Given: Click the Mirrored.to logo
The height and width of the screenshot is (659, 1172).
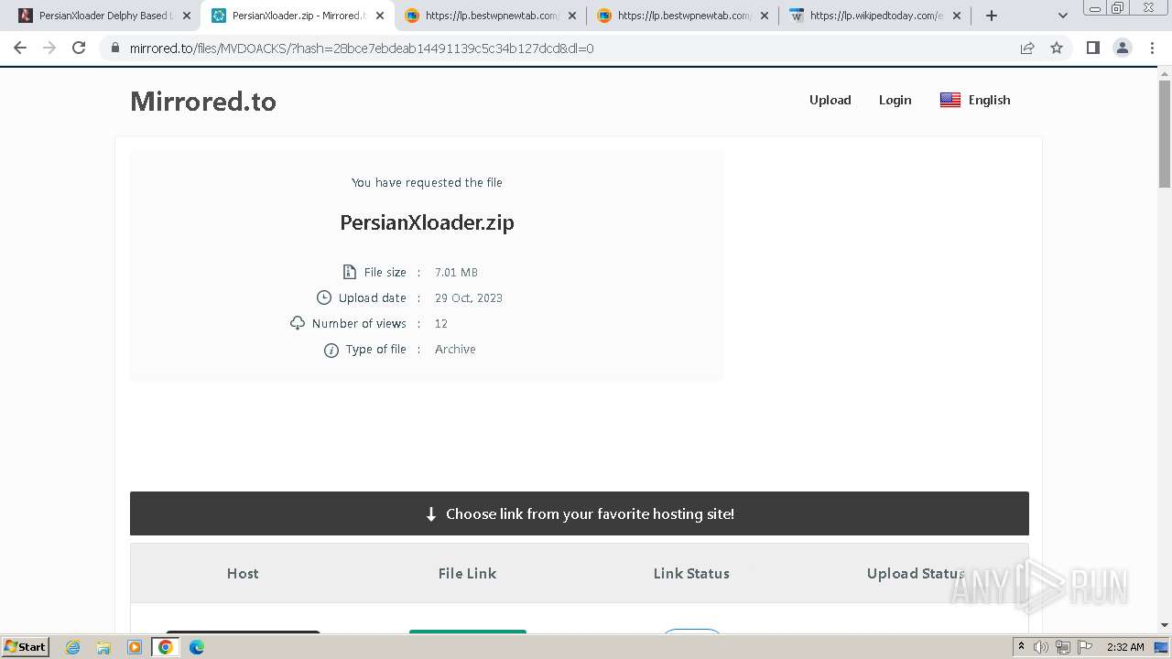Looking at the screenshot, I should point(203,101).
